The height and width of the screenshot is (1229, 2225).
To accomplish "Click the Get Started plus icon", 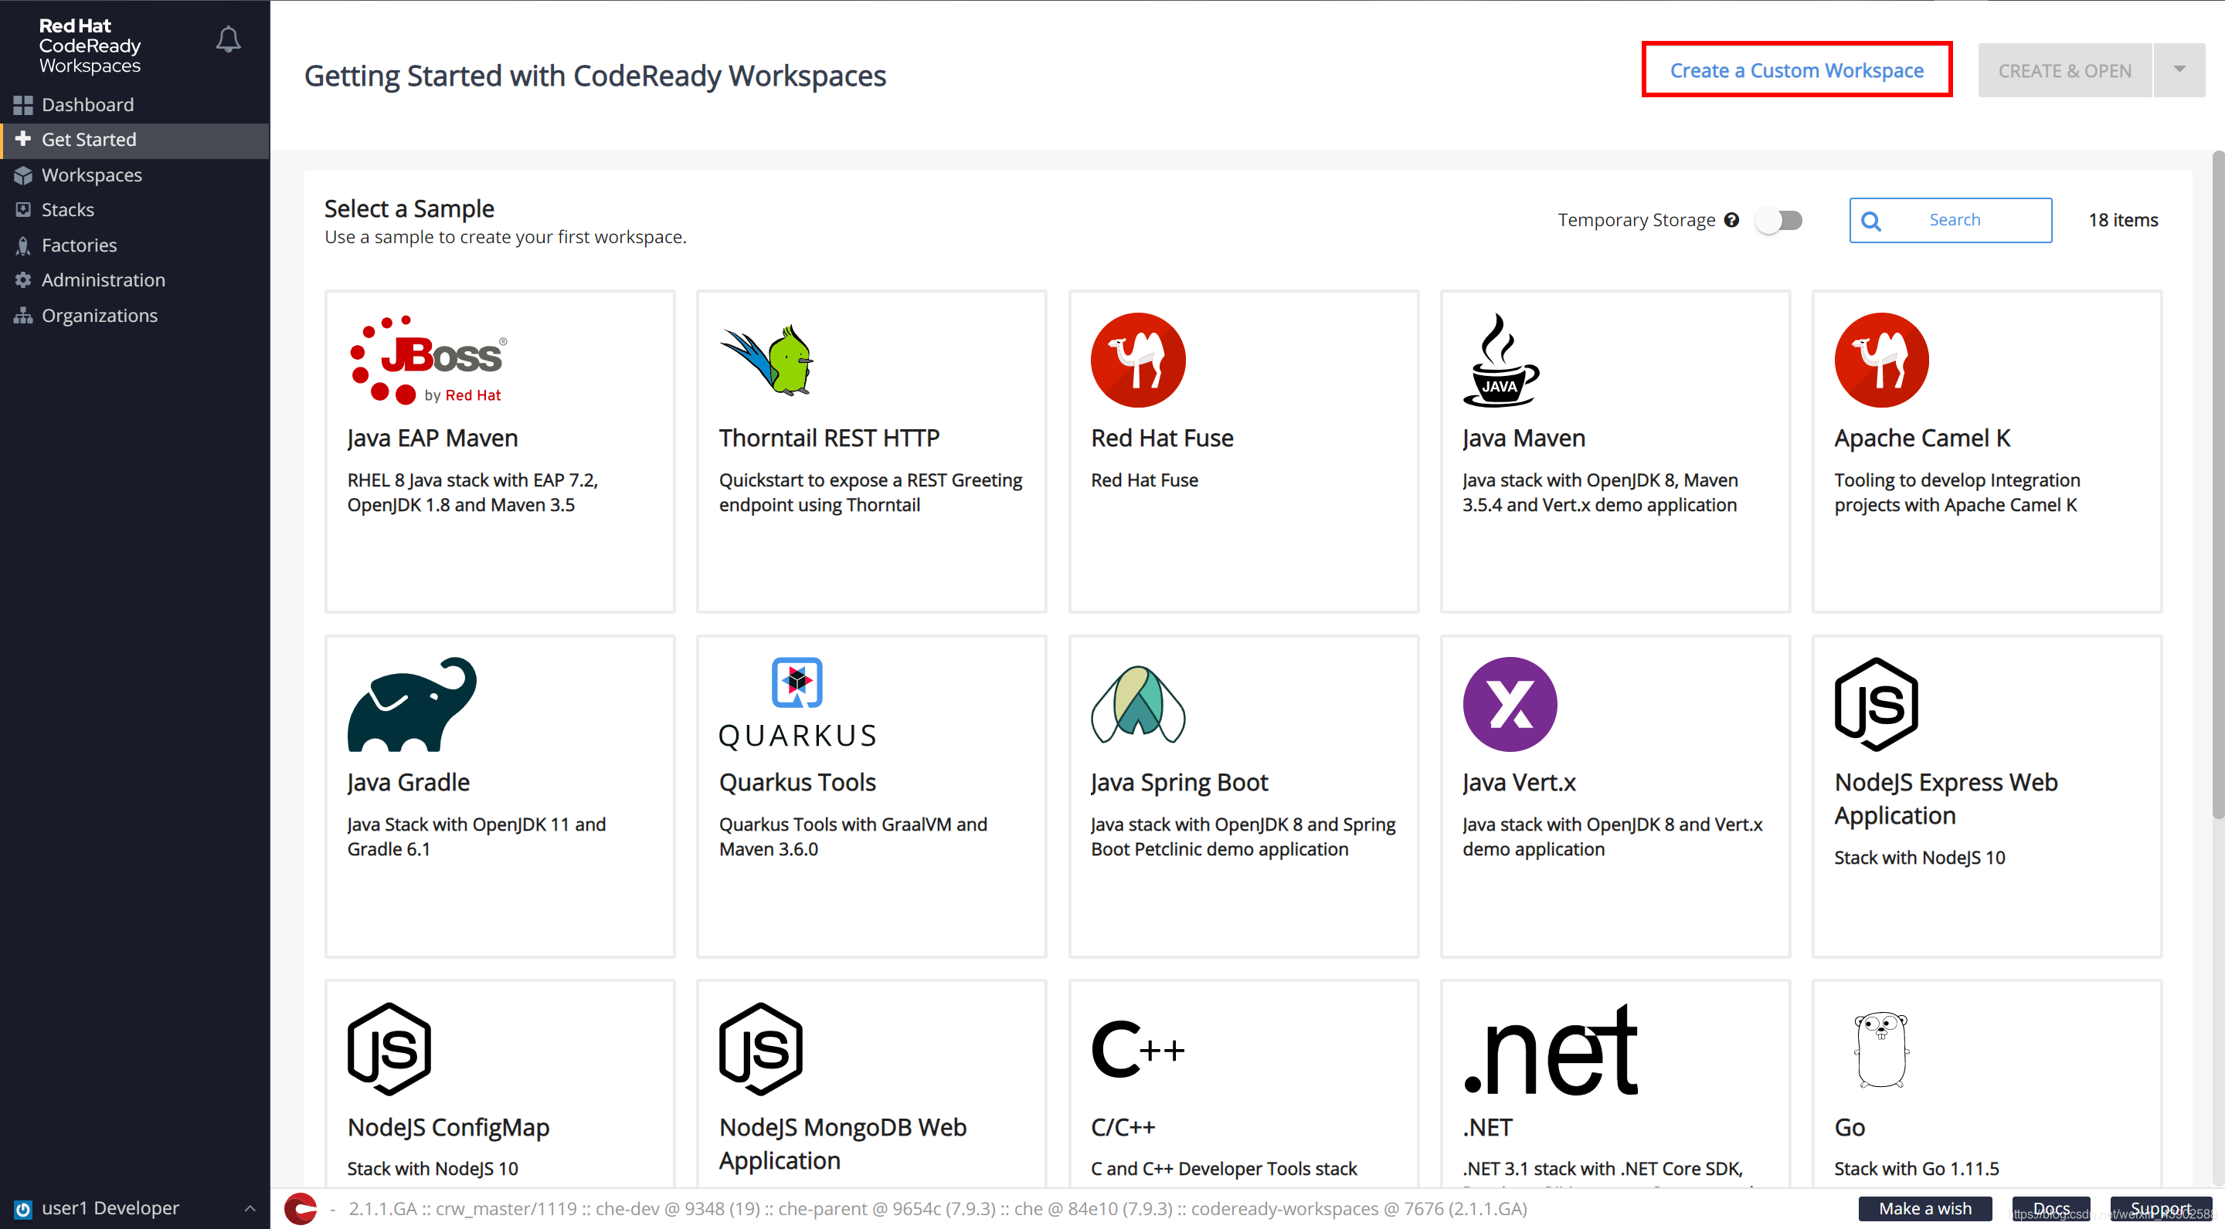I will pos(23,139).
